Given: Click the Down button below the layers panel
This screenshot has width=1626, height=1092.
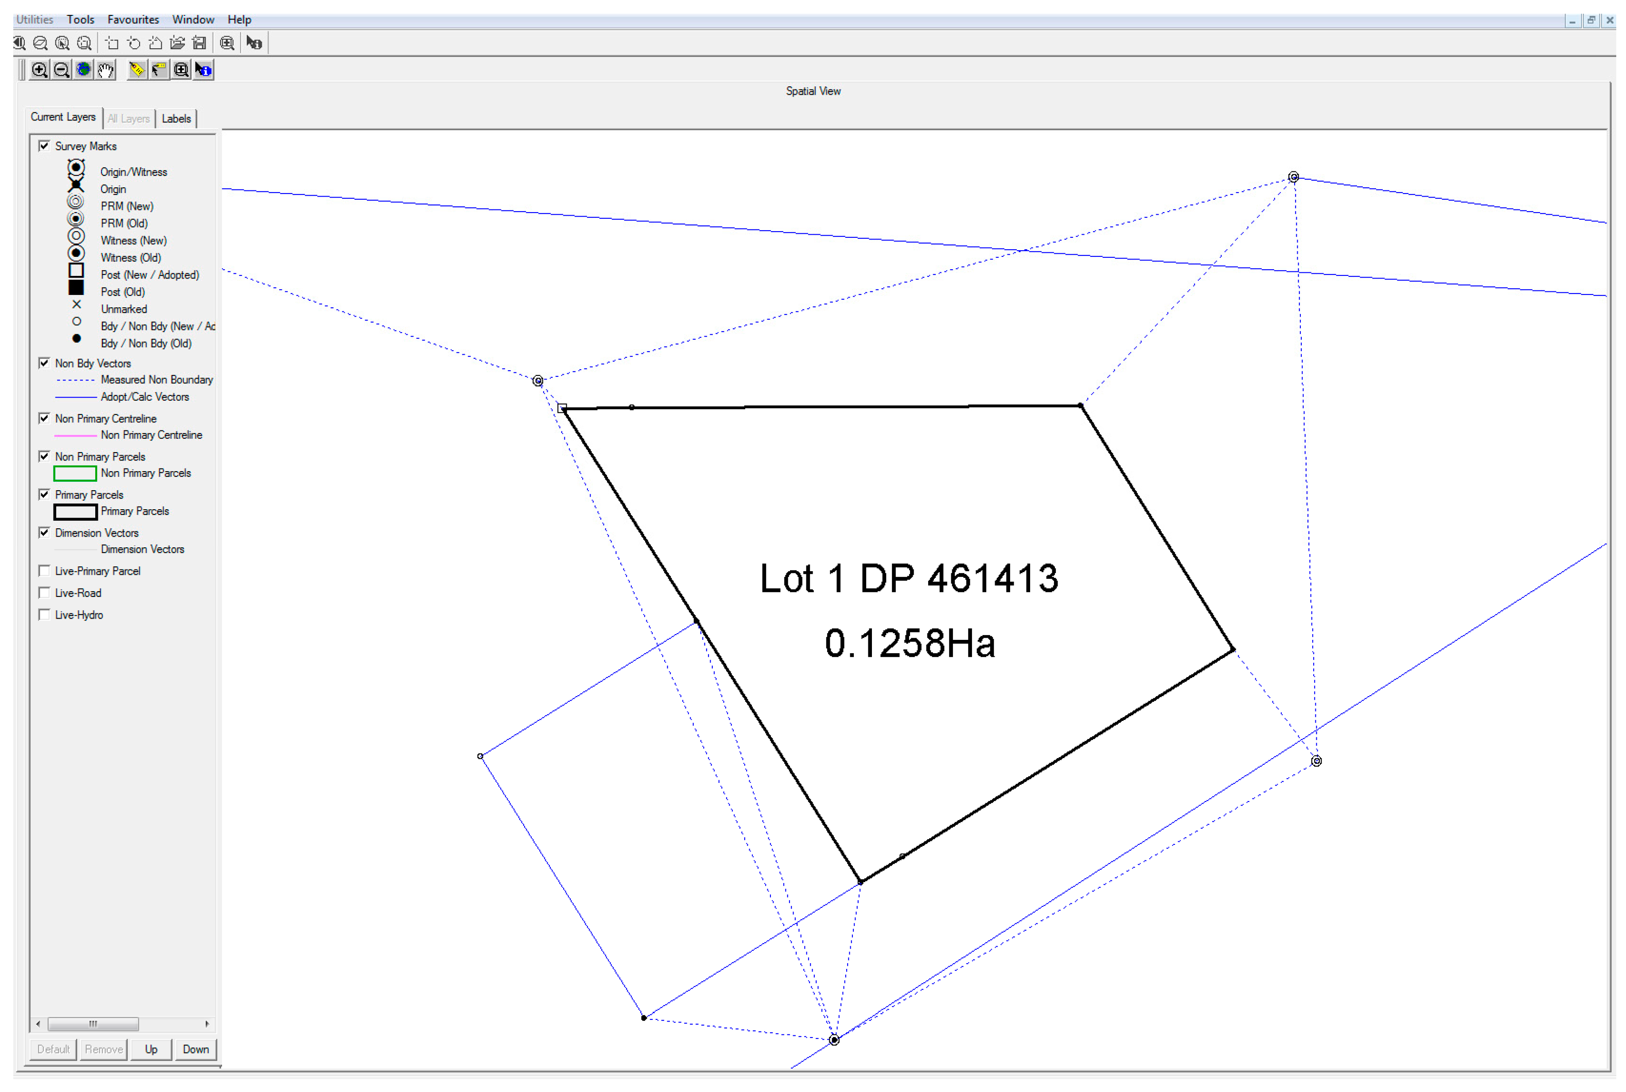Looking at the screenshot, I should click(196, 1049).
